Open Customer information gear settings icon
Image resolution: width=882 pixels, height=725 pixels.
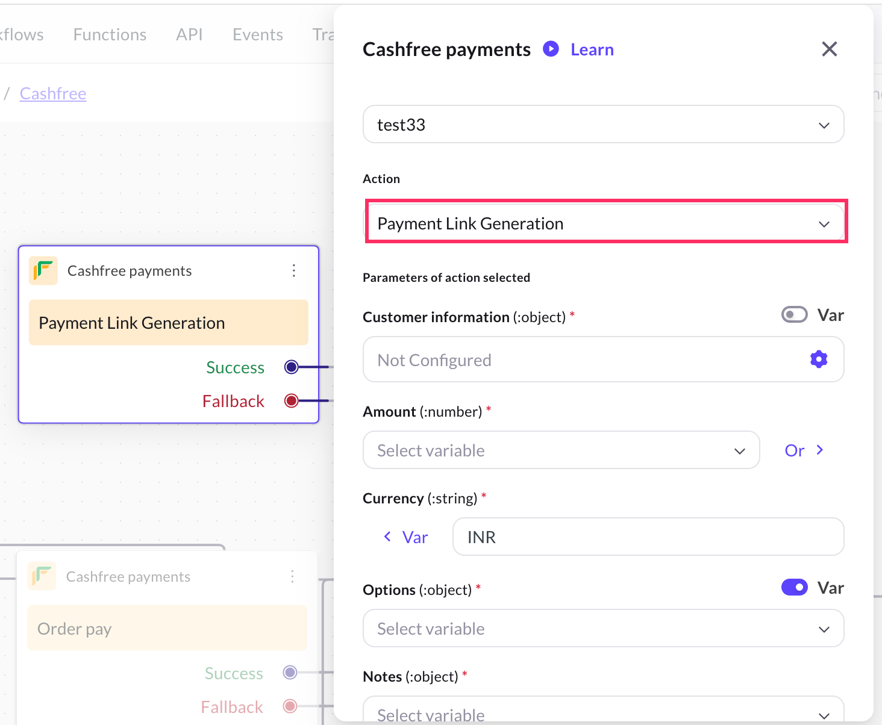(818, 359)
